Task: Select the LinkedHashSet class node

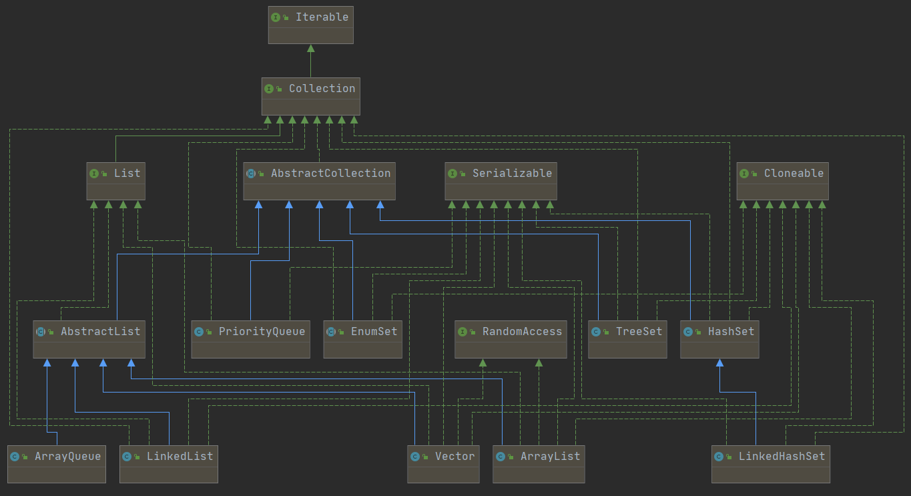Action: coord(771,464)
